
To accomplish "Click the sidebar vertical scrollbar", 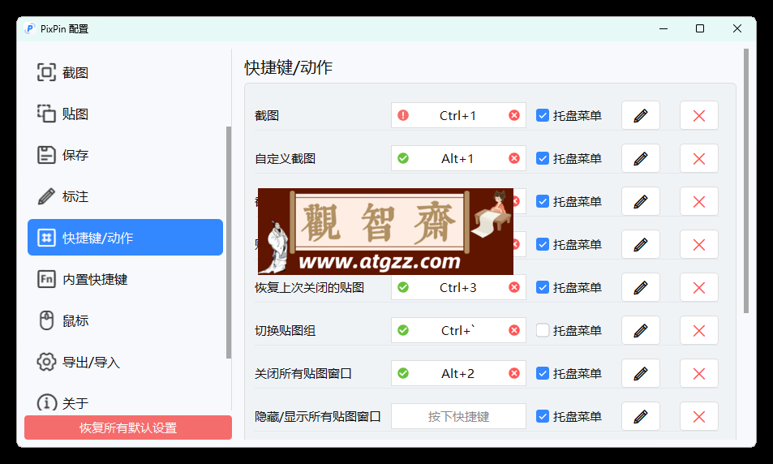I will pos(228,242).
